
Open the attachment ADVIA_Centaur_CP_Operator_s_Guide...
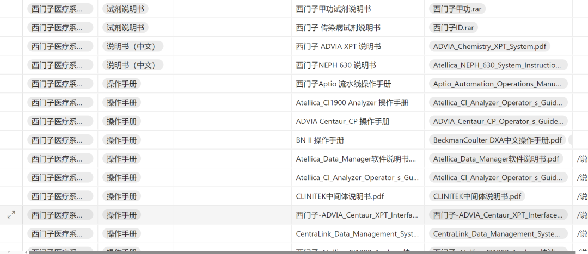[x=498, y=121]
